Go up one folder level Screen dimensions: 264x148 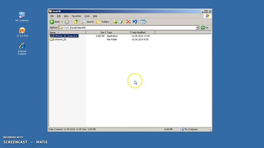click(x=76, y=22)
